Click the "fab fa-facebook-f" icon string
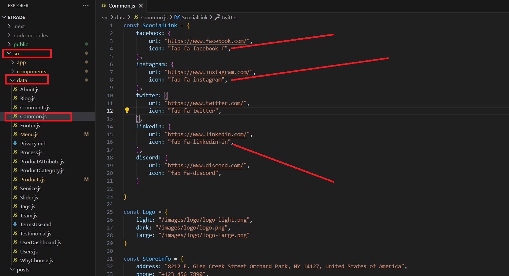Viewport: 509px width, 276px height. tap(198, 48)
